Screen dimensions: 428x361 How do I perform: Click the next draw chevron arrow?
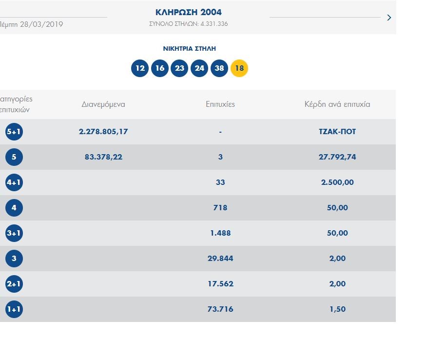click(x=389, y=18)
